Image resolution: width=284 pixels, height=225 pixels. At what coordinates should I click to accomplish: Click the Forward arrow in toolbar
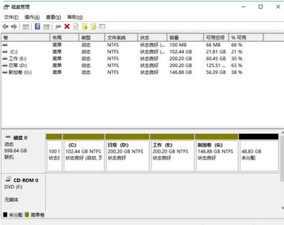click(14, 26)
